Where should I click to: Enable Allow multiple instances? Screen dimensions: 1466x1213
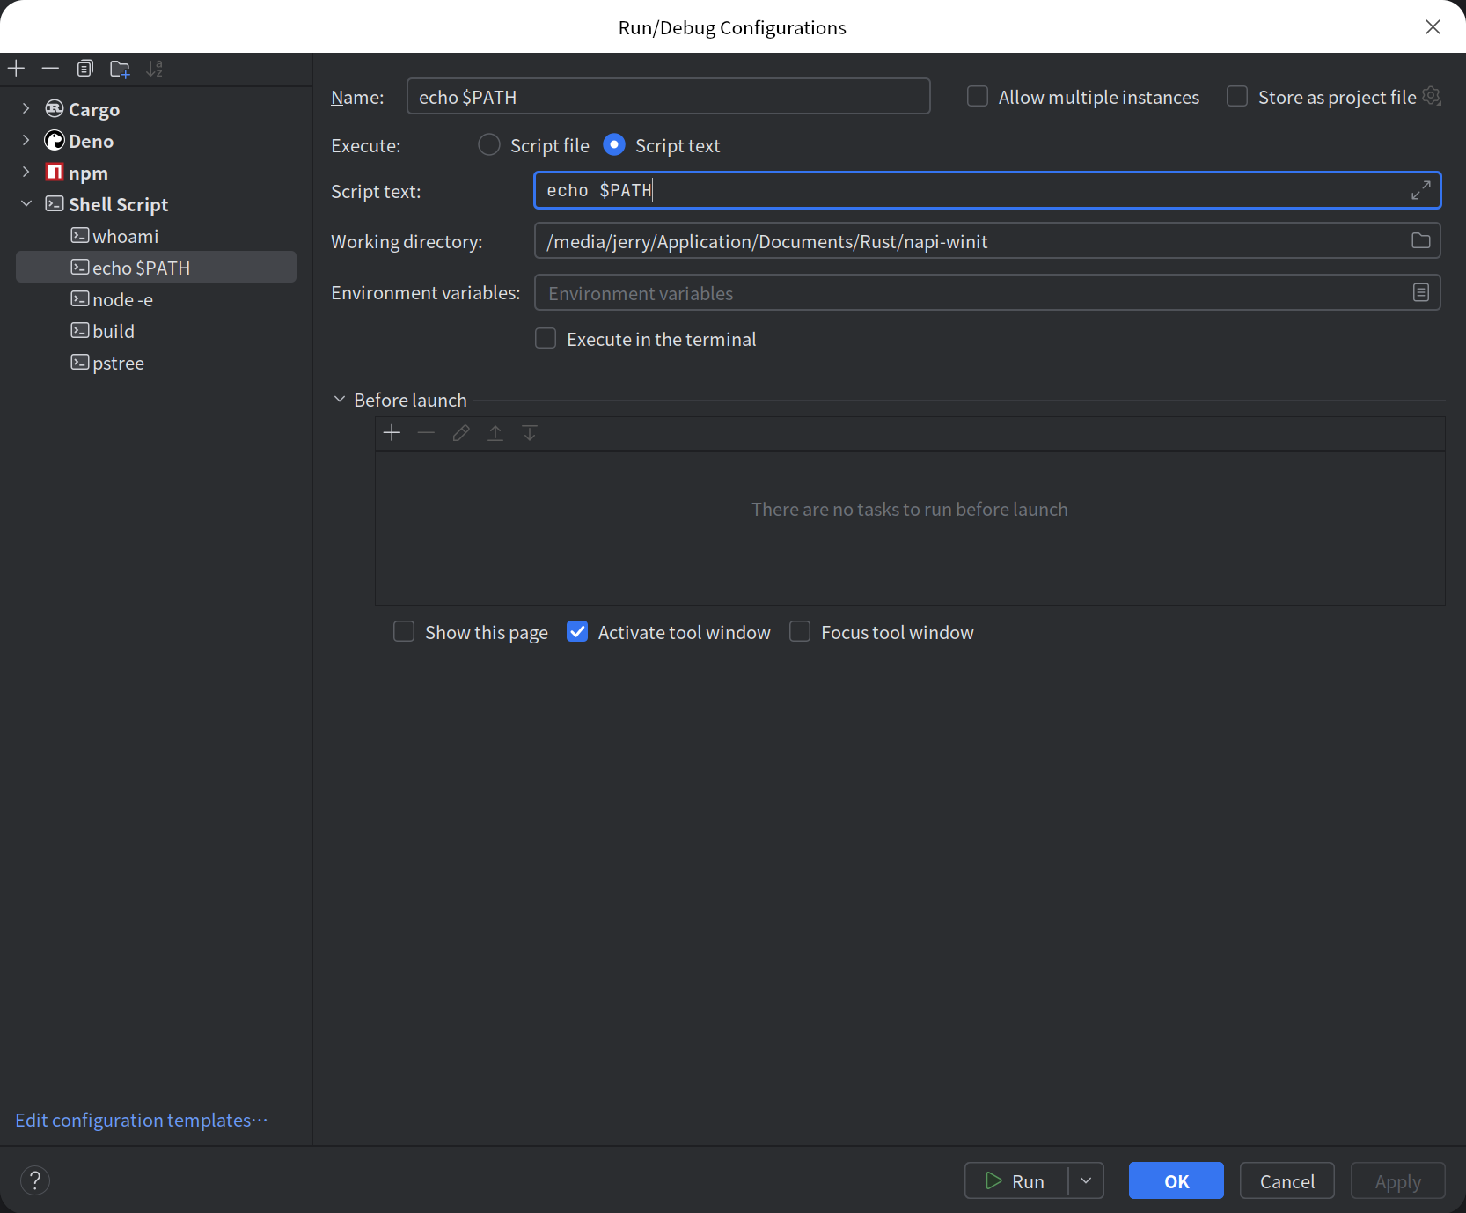(x=978, y=96)
